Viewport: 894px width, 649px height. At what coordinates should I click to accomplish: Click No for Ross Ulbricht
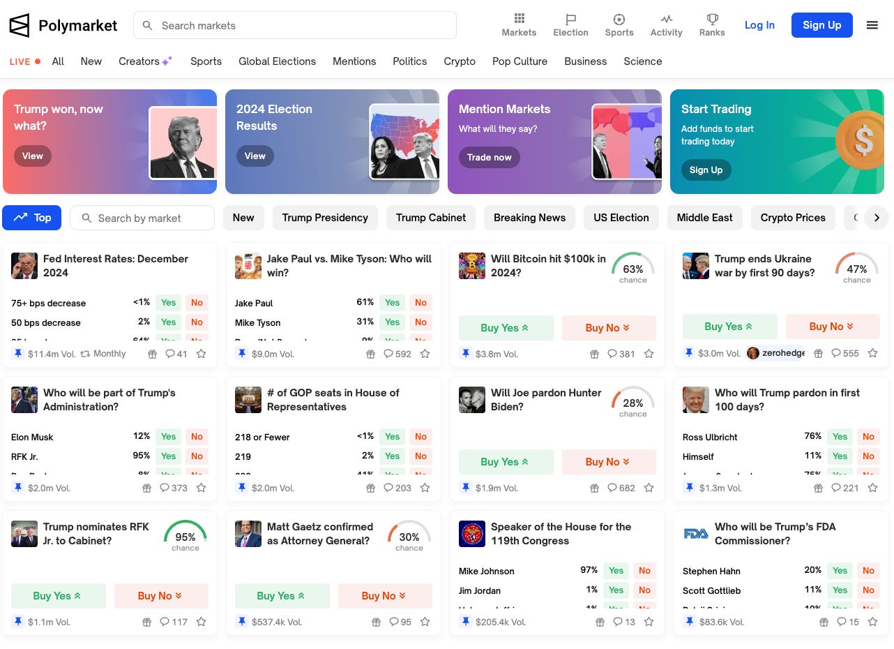click(868, 437)
